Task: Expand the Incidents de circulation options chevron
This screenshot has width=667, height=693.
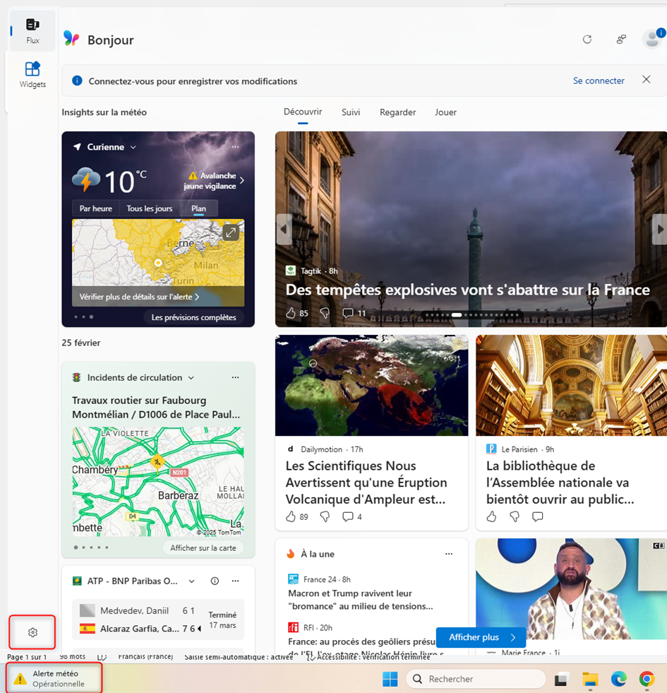Action: [191, 377]
